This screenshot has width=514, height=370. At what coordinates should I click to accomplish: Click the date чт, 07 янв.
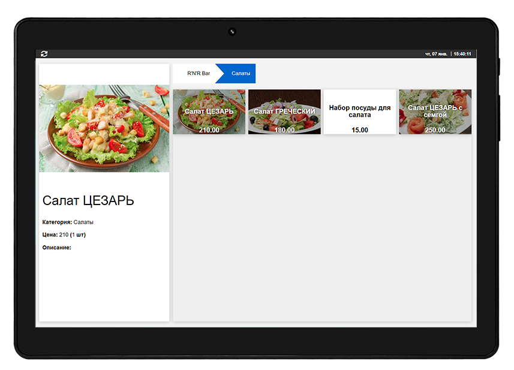click(436, 54)
